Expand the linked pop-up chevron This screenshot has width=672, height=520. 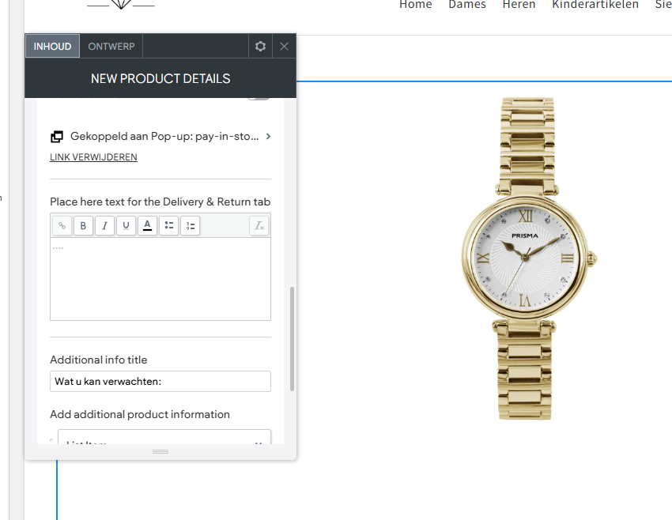[x=268, y=136]
